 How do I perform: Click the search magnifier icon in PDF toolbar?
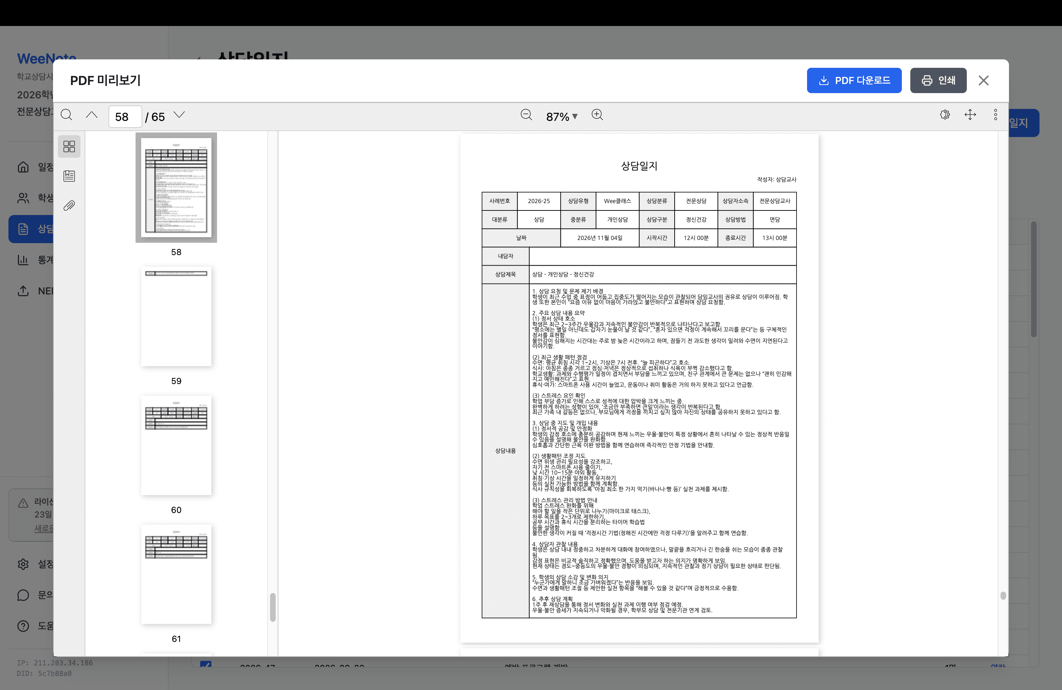point(66,115)
